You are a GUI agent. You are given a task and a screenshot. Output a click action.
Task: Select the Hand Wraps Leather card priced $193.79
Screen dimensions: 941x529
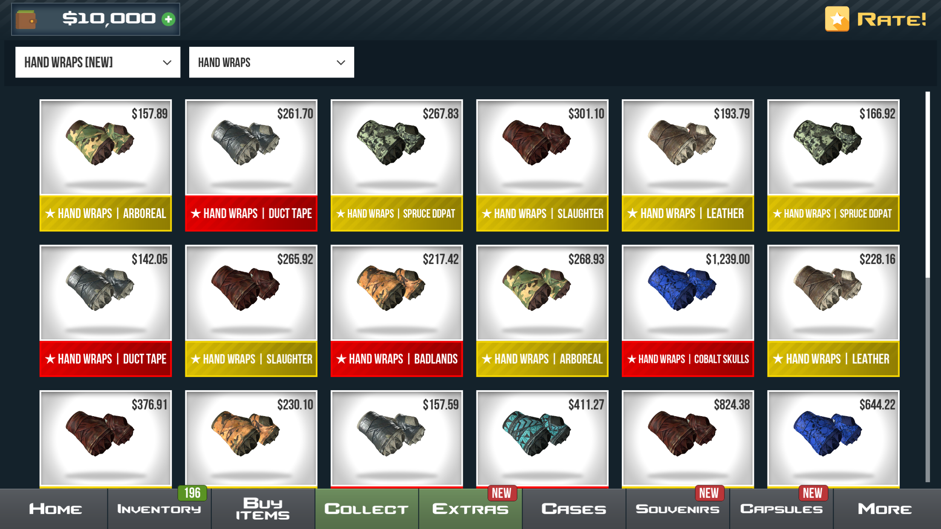[x=687, y=165]
